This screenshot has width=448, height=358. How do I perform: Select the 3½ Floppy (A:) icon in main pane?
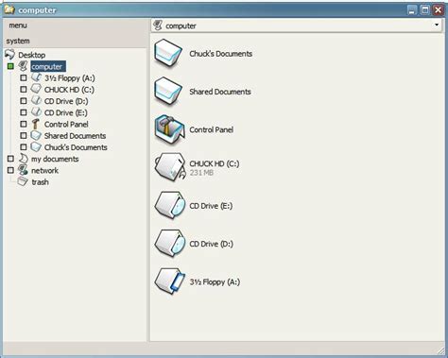point(170,281)
